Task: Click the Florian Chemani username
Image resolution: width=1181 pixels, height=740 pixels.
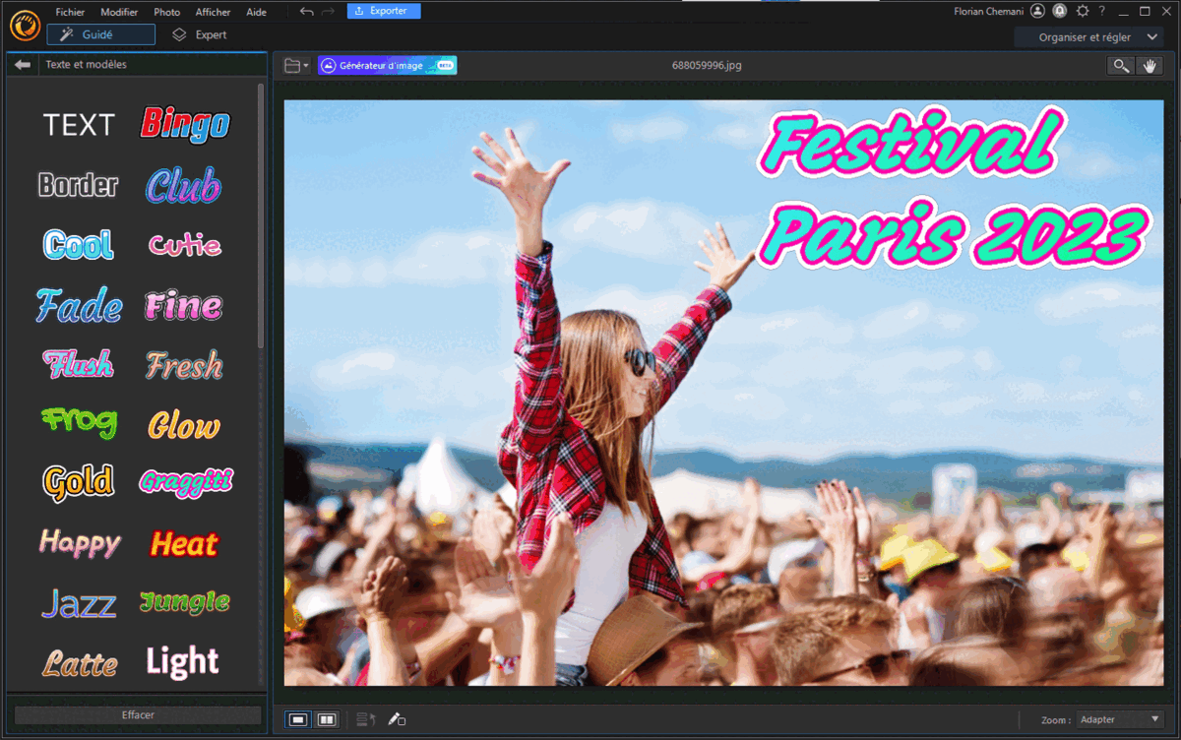Action: (990, 11)
